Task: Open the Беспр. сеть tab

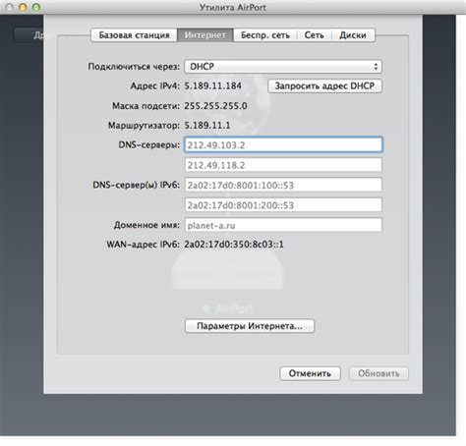Action: coord(265,35)
